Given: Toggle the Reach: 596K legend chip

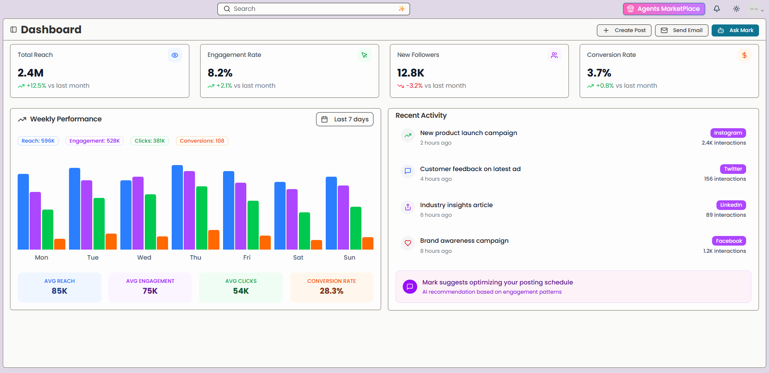Looking at the screenshot, I should pyautogui.click(x=38, y=141).
